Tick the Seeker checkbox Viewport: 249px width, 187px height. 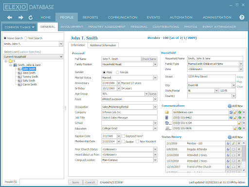click(124, 142)
